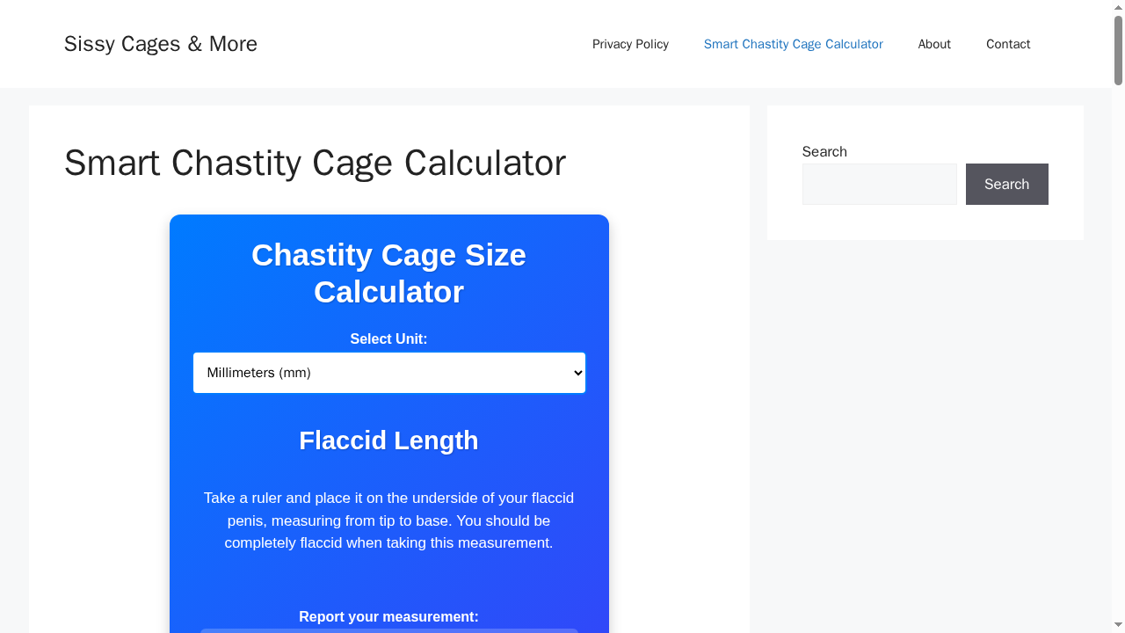The height and width of the screenshot is (633, 1125).
Task: Click the 'Report your measurement' label
Action: point(388,616)
